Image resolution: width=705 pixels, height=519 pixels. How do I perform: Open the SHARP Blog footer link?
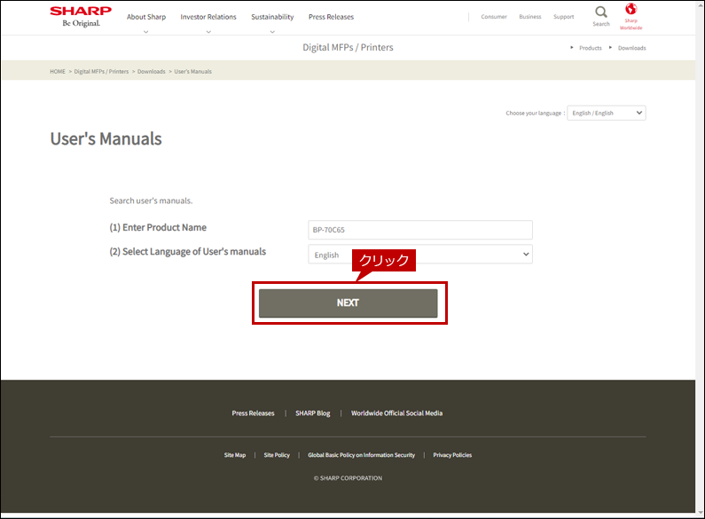(312, 413)
